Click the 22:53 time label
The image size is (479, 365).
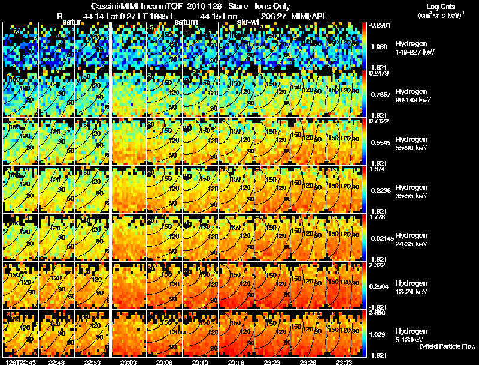93,362
